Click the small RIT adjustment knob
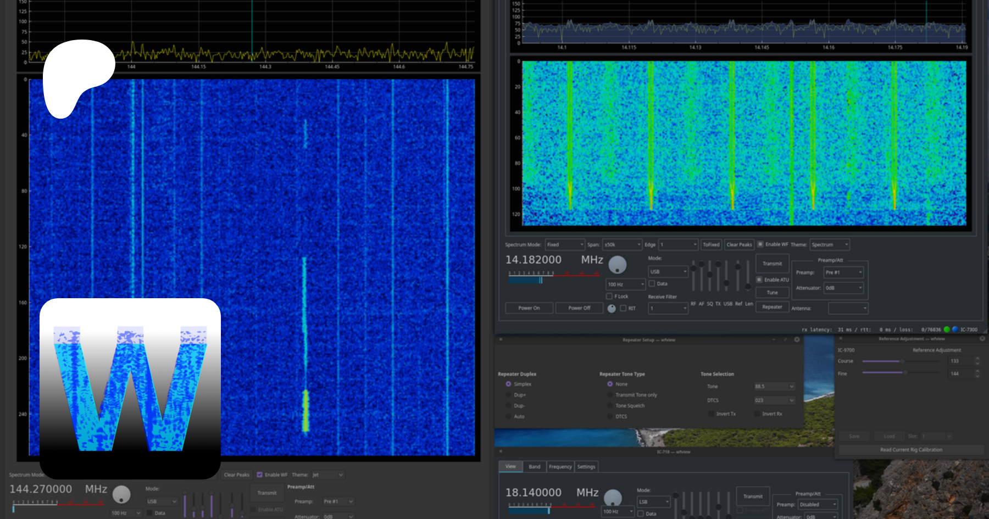 612,309
